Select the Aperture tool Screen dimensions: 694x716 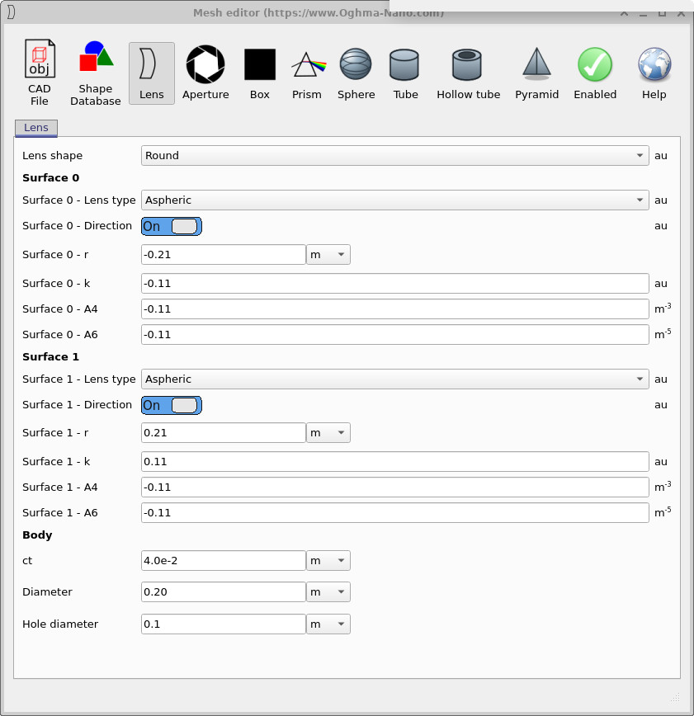pyautogui.click(x=205, y=70)
